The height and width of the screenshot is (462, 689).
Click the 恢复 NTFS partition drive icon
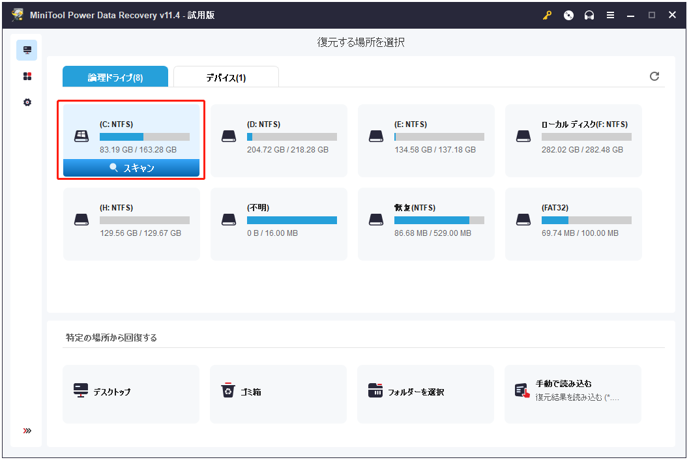(x=376, y=220)
